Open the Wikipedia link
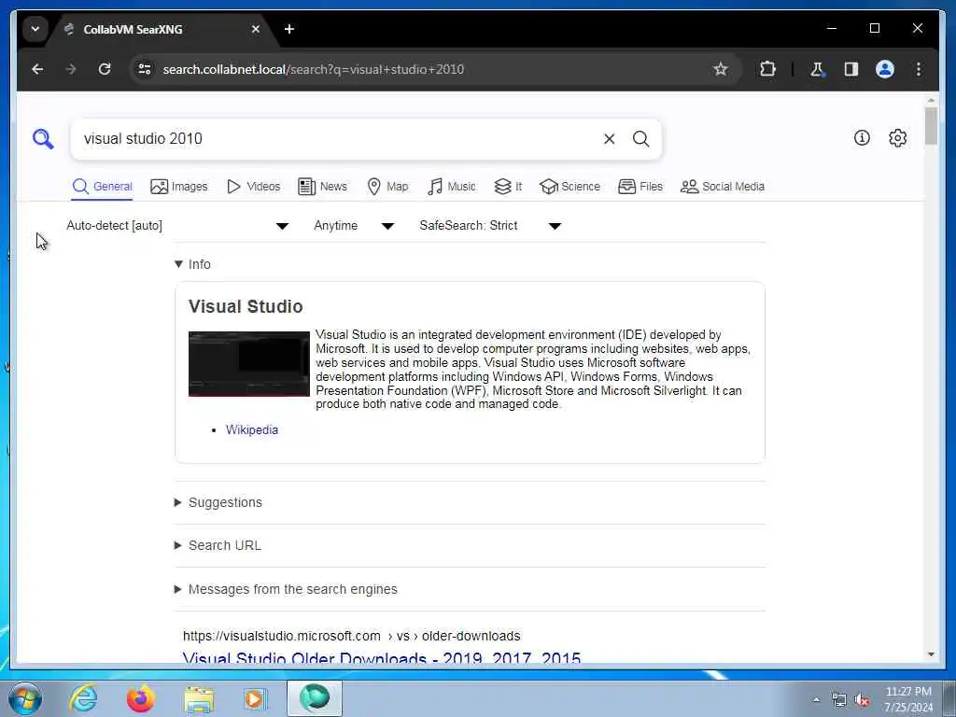The width and height of the screenshot is (956, 717). (x=252, y=429)
